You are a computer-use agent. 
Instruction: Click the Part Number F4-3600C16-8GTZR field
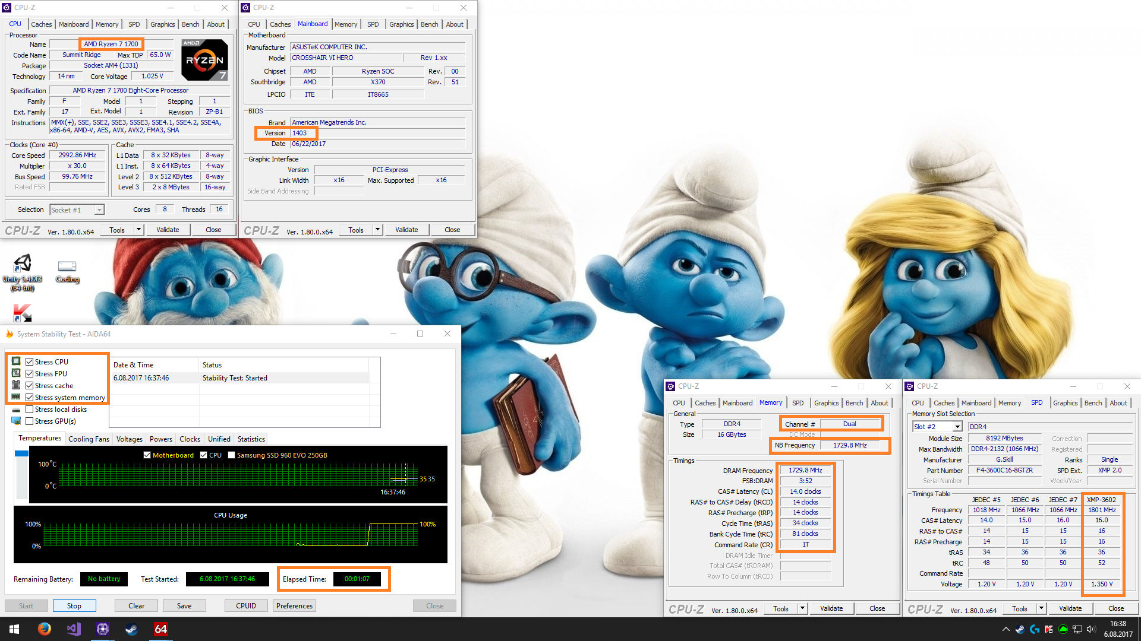pos(1004,470)
